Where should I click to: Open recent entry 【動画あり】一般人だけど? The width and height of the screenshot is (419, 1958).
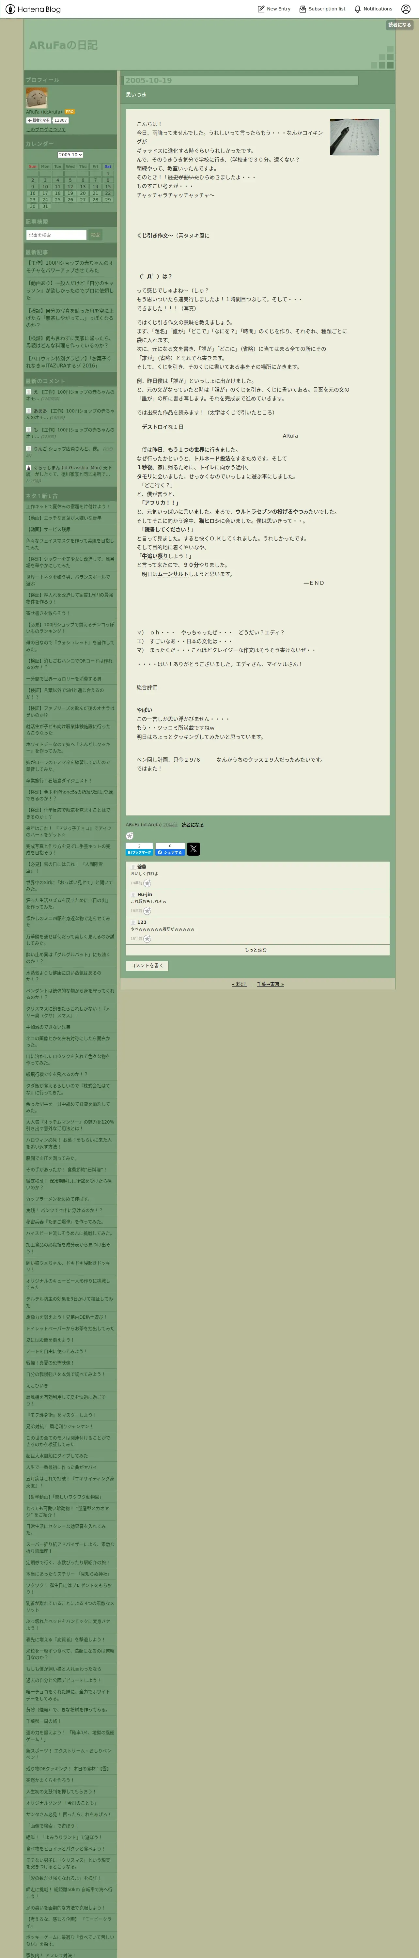pyautogui.click(x=70, y=290)
